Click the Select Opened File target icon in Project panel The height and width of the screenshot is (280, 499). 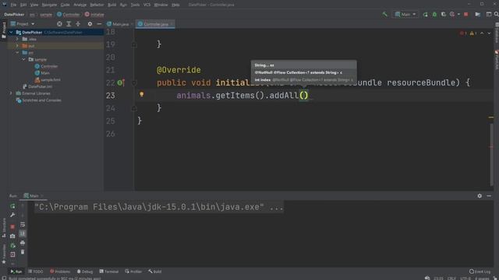click(59, 24)
